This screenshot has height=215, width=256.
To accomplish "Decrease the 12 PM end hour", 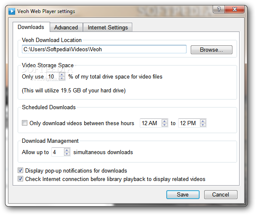I will click(x=203, y=125).
